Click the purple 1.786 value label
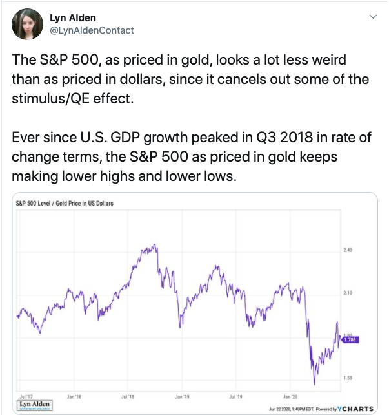Viewport: 389px width, 415px height. 348,339
